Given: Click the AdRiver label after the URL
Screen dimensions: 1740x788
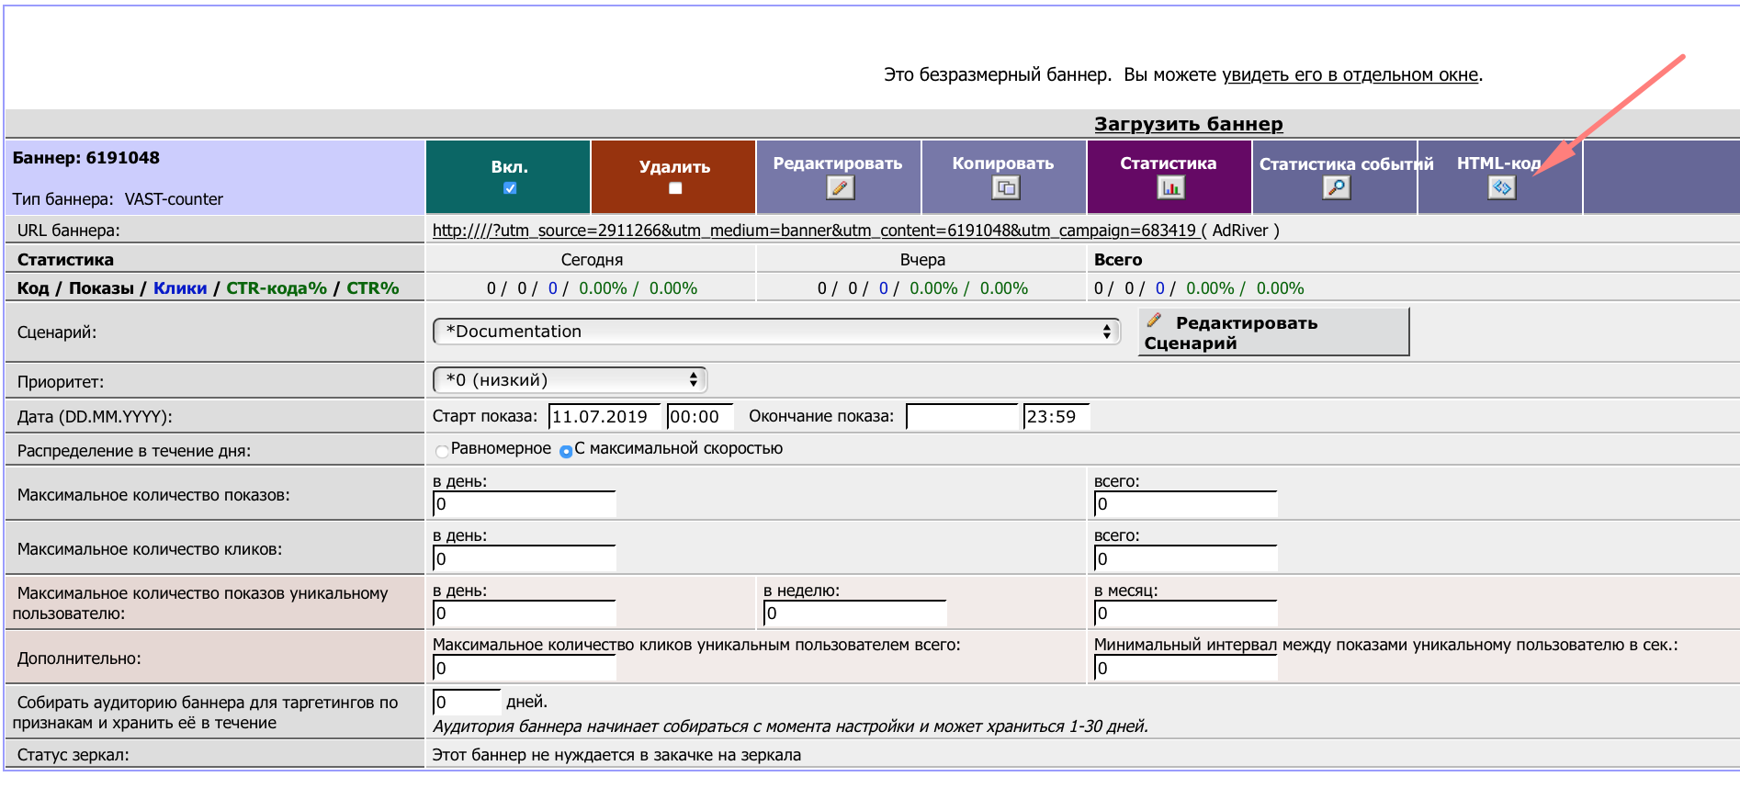Looking at the screenshot, I should 1240,231.
